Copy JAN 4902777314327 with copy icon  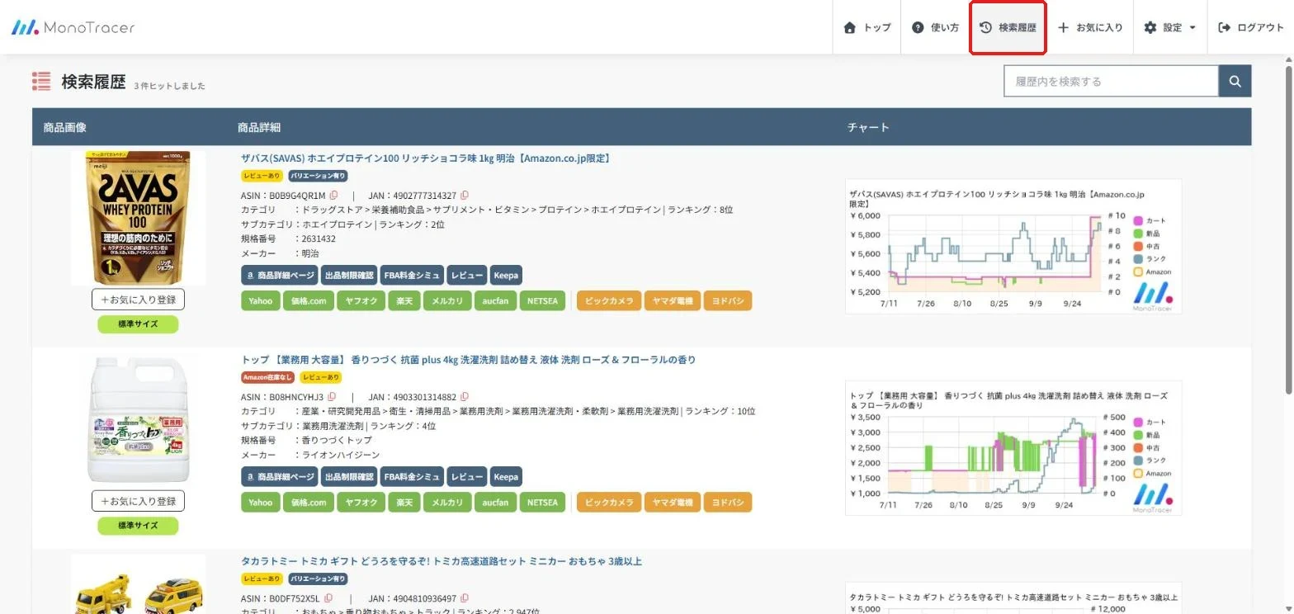(x=465, y=196)
